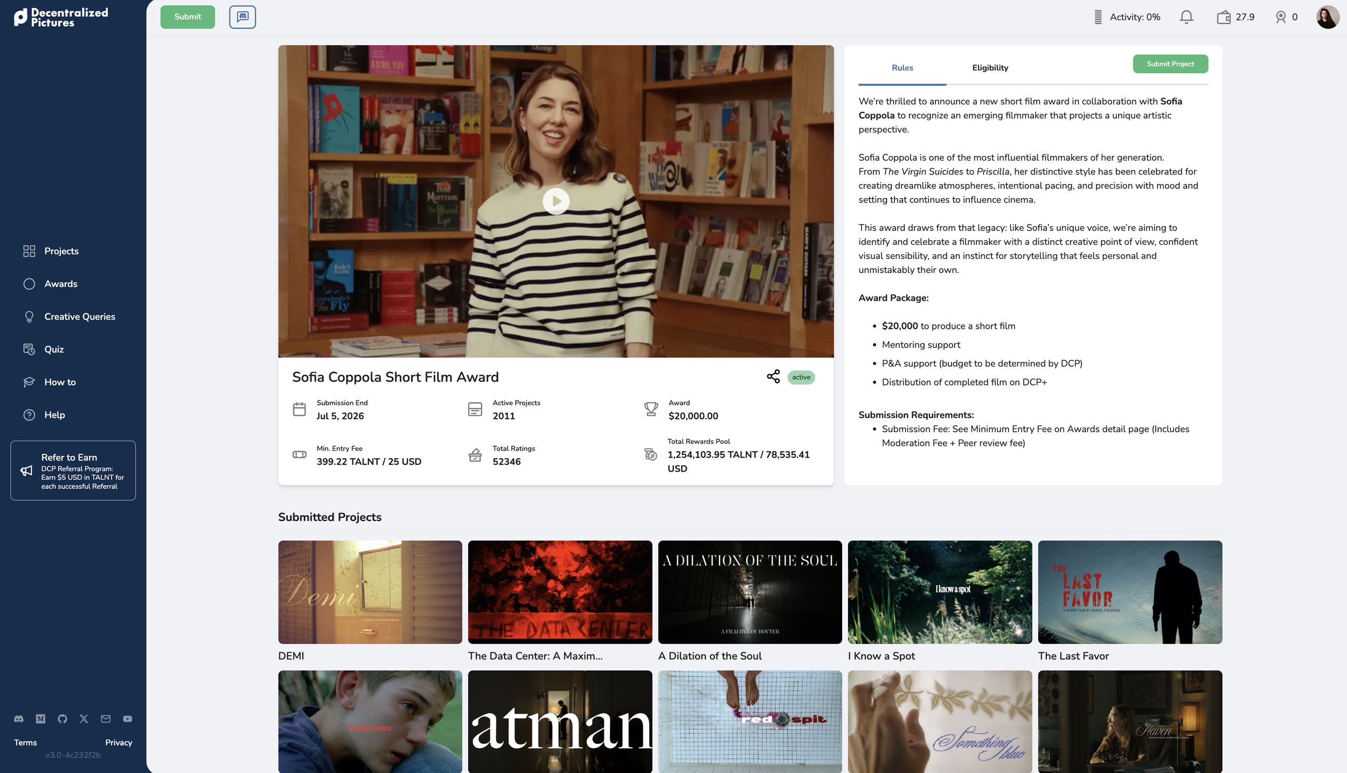1347x773 pixels.
Task: Click the 'Award Package:' heading
Action: click(x=894, y=298)
